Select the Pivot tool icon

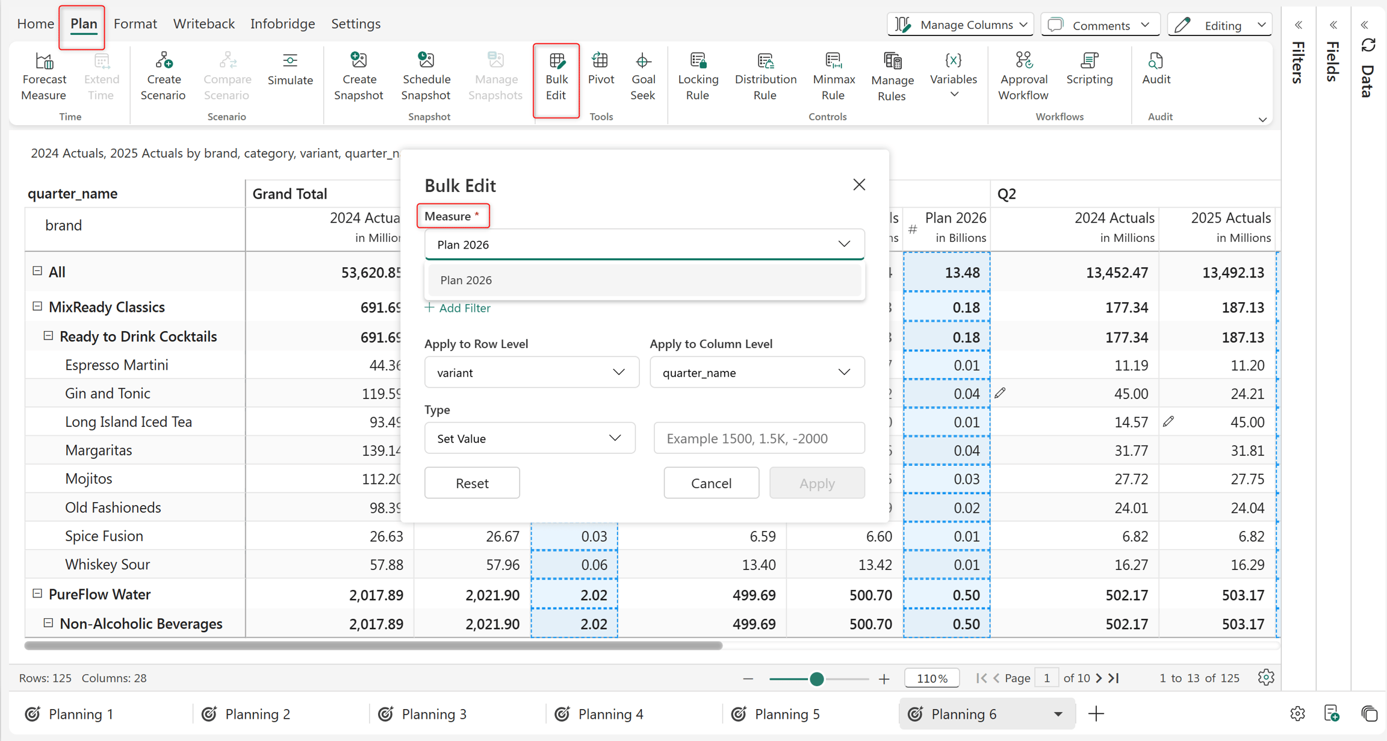click(x=600, y=60)
